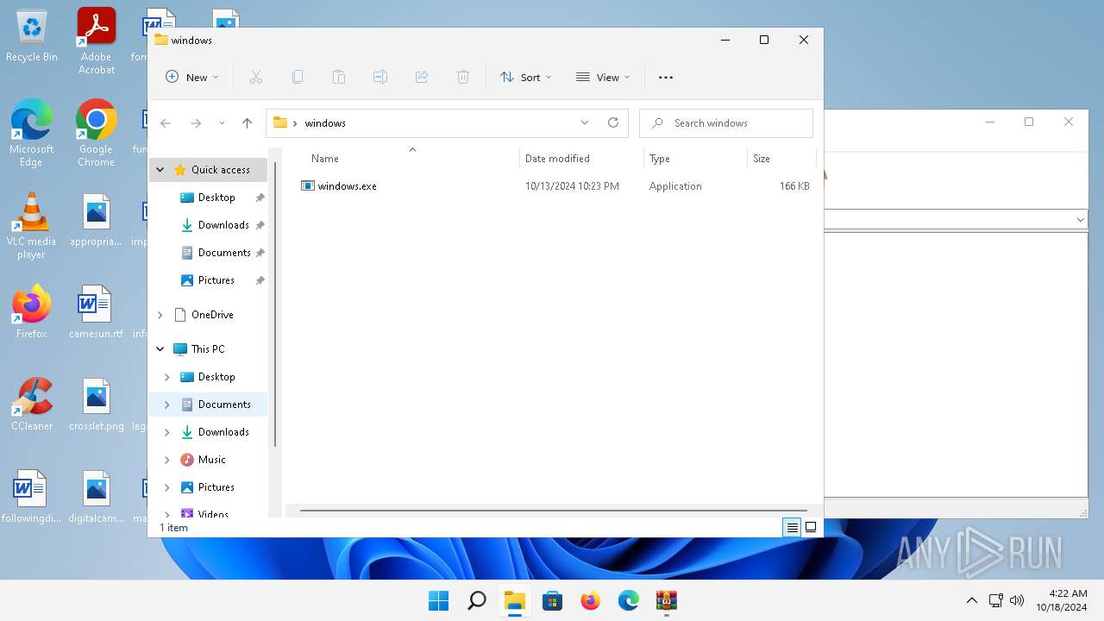
Task: Open Microsoft Edge desktop shortcut
Action: [32, 134]
